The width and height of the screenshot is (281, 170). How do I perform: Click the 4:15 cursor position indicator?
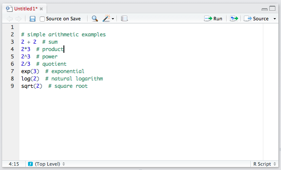point(14,164)
